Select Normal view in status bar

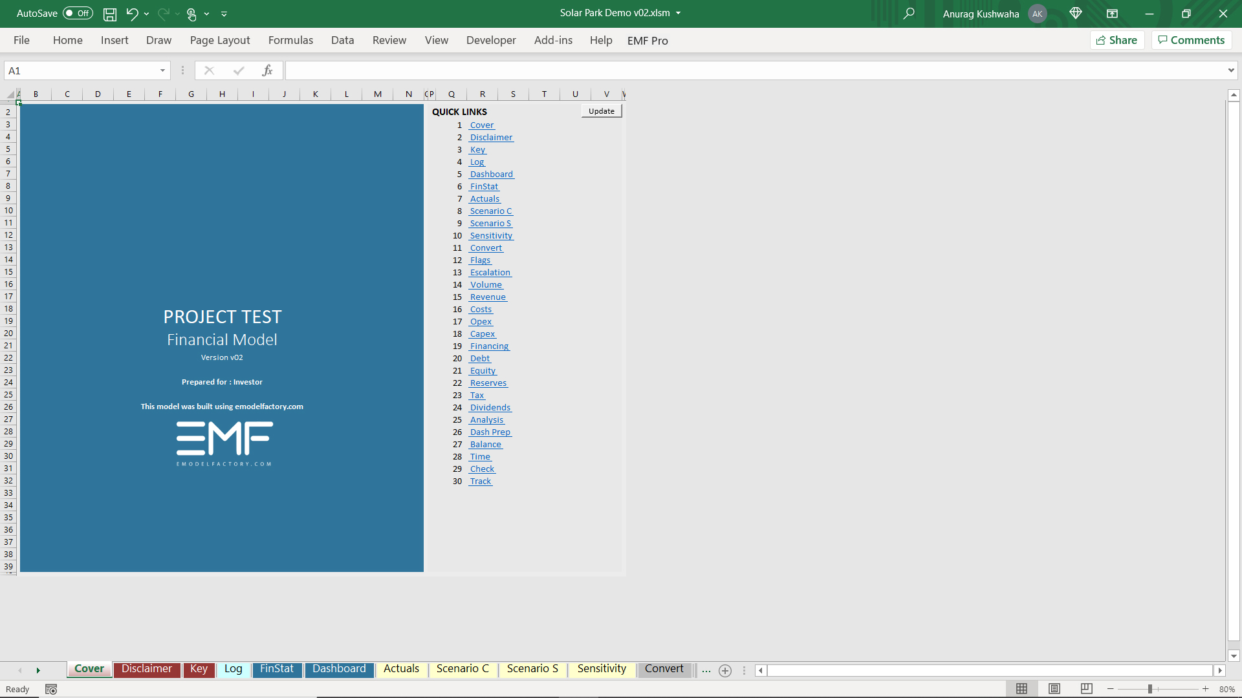click(x=1022, y=689)
